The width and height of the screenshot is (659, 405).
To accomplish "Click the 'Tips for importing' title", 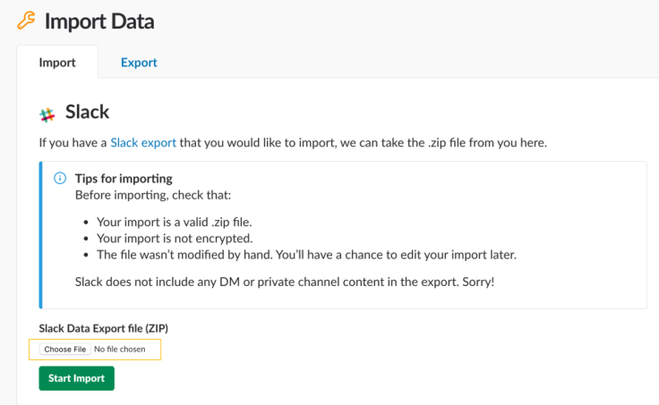I will click(x=124, y=178).
